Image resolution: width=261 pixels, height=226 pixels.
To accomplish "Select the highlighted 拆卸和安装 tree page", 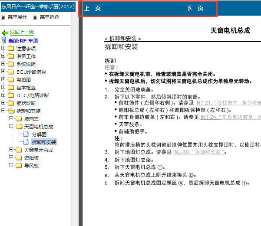I will (x=44, y=142).
